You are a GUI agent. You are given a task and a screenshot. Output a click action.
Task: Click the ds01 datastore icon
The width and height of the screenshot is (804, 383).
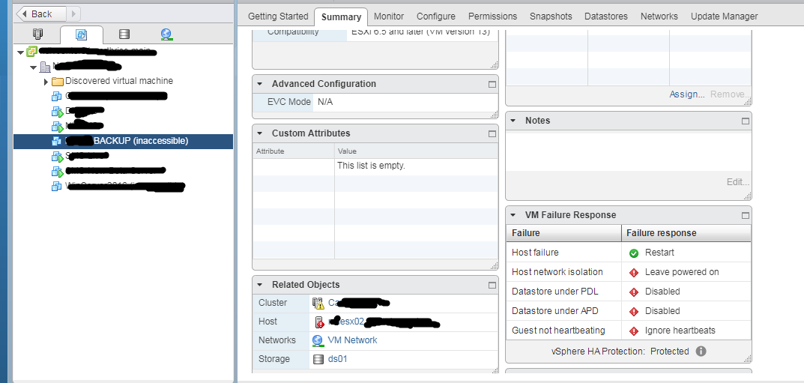coord(318,359)
